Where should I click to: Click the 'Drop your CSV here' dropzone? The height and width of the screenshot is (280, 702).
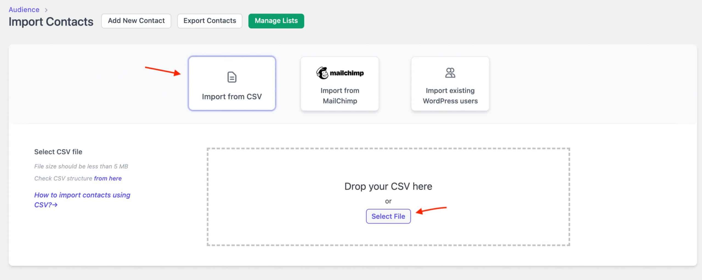pos(388,197)
